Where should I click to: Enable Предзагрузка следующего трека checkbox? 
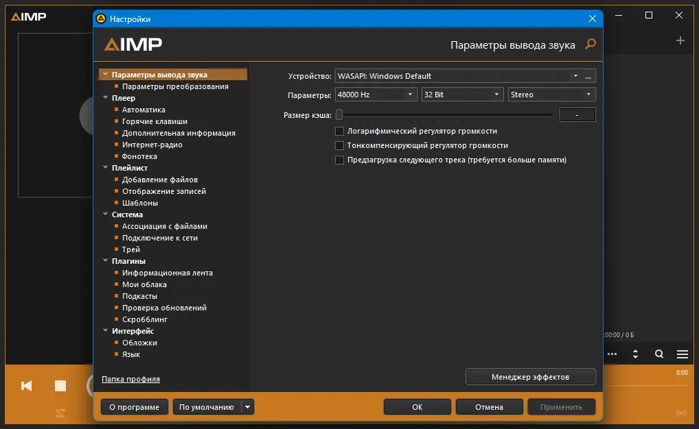(x=339, y=160)
